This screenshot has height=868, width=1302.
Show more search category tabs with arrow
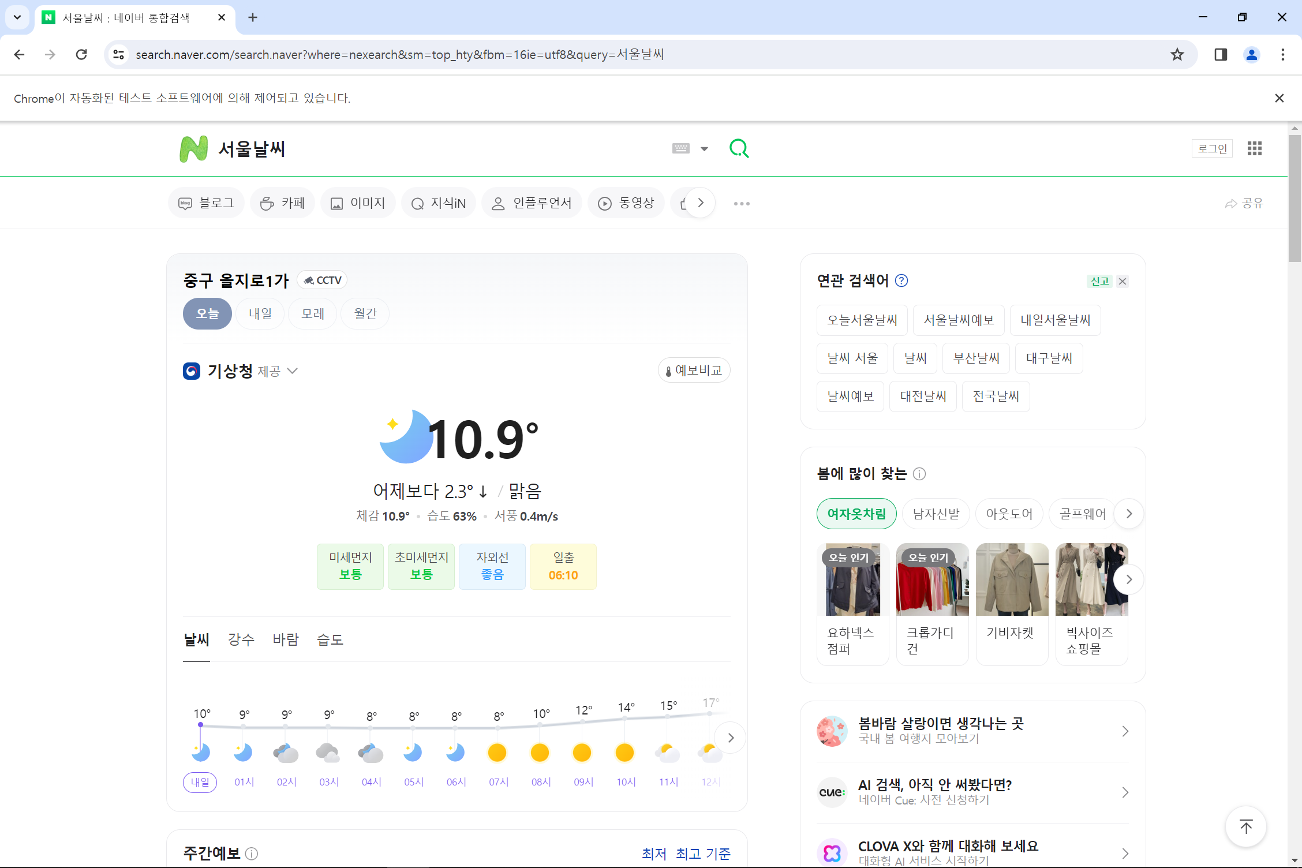[x=701, y=203]
